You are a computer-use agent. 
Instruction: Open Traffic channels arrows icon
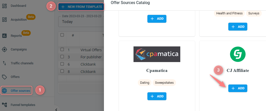click(4, 63)
